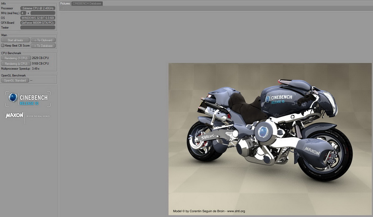Screen dimensions: 373x217
Task: Click the MAXON logo in sidebar
Action: 15,115
